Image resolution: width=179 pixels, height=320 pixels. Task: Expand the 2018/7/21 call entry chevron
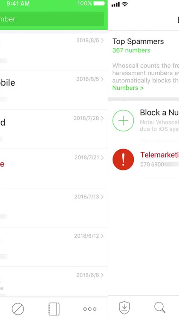[102, 157]
